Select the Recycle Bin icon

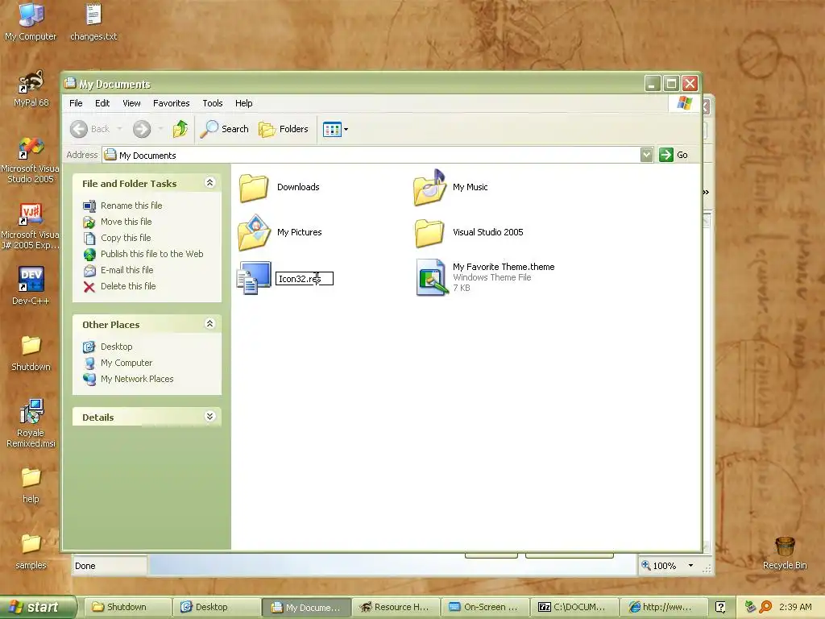click(x=785, y=553)
